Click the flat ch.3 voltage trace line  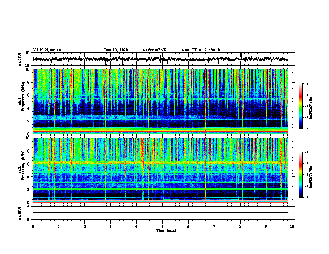click(160, 212)
